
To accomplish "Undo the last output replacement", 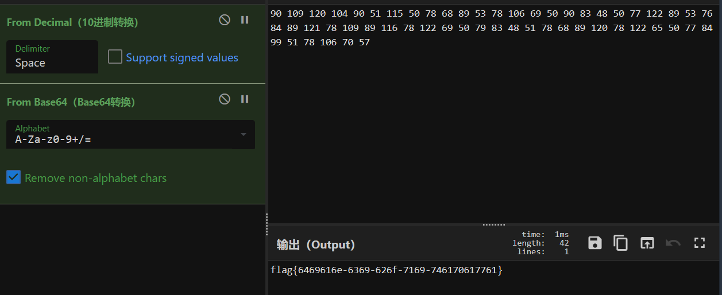I will [673, 243].
